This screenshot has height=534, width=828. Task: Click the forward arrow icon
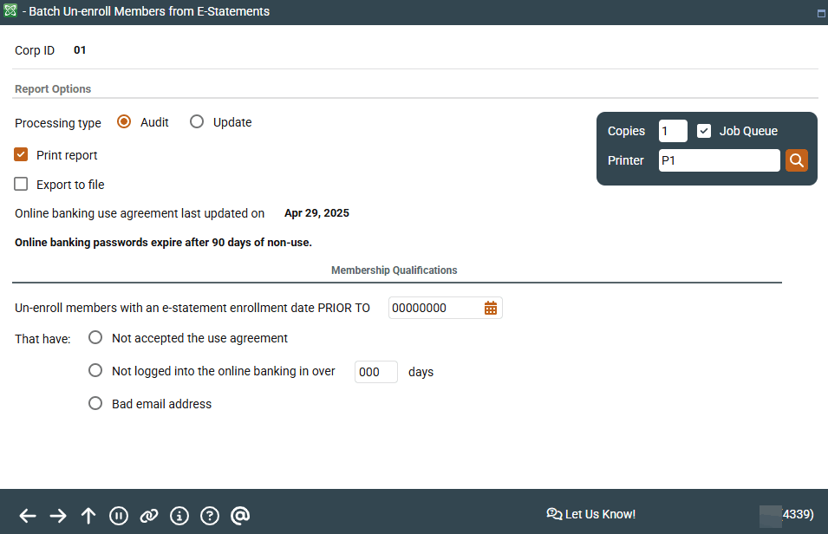[x=58, y=516]
